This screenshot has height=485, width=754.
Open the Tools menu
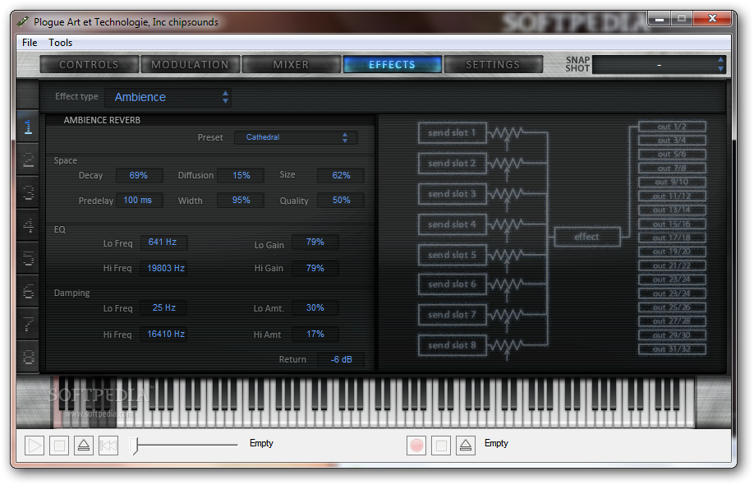(x=61, y=43)
